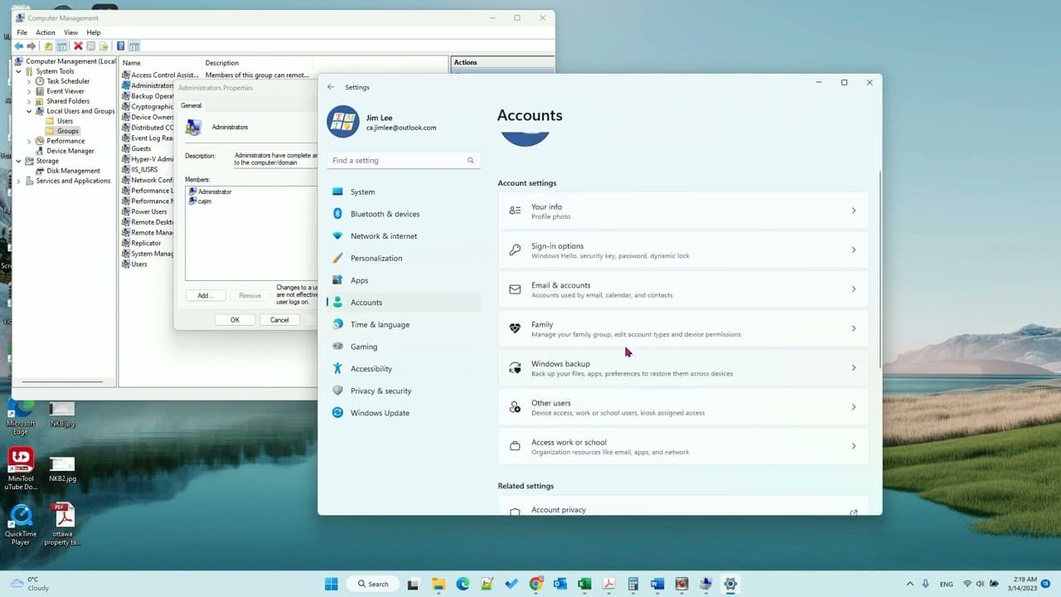Select General tab in Administrators Properties
Viewport: 1061px width, 597px height.
[191, 105]
